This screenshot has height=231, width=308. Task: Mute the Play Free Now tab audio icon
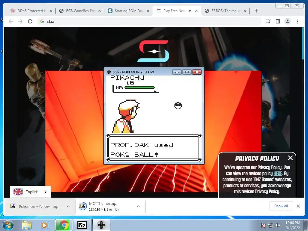coord(190,11)
